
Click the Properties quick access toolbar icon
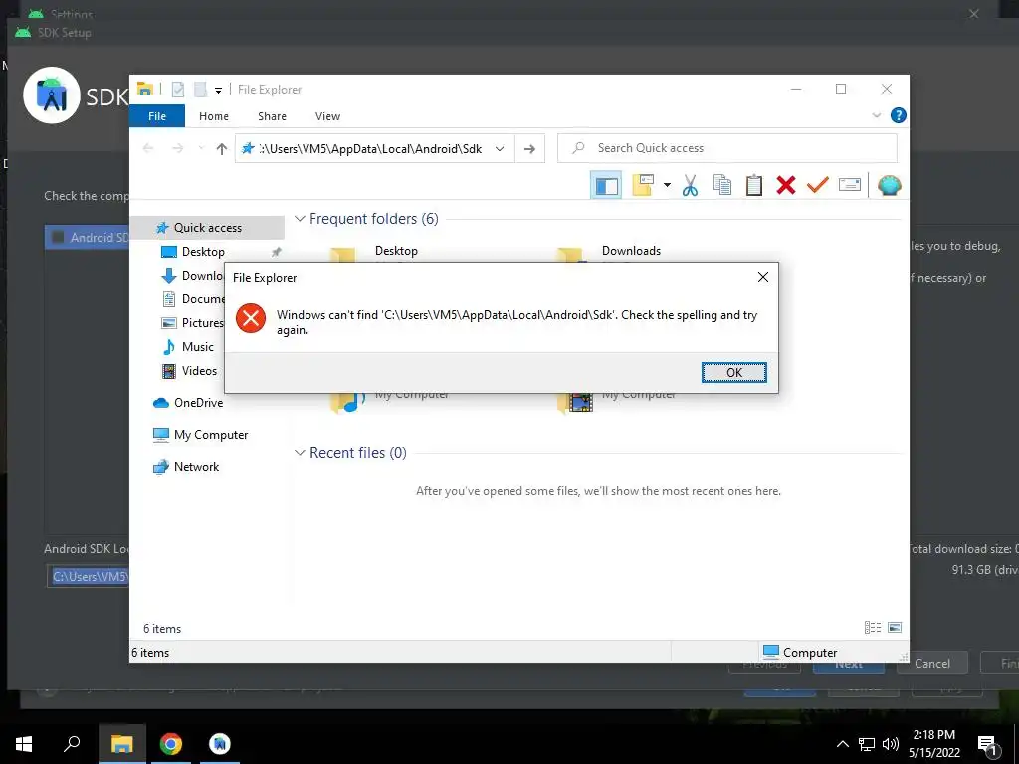[x=177, y=89]
